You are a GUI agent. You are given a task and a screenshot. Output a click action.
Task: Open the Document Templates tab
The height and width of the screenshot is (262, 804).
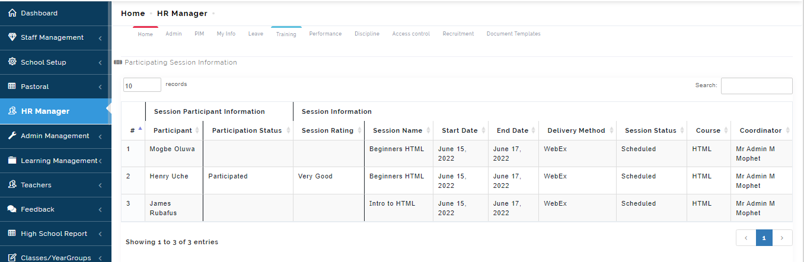513,34
